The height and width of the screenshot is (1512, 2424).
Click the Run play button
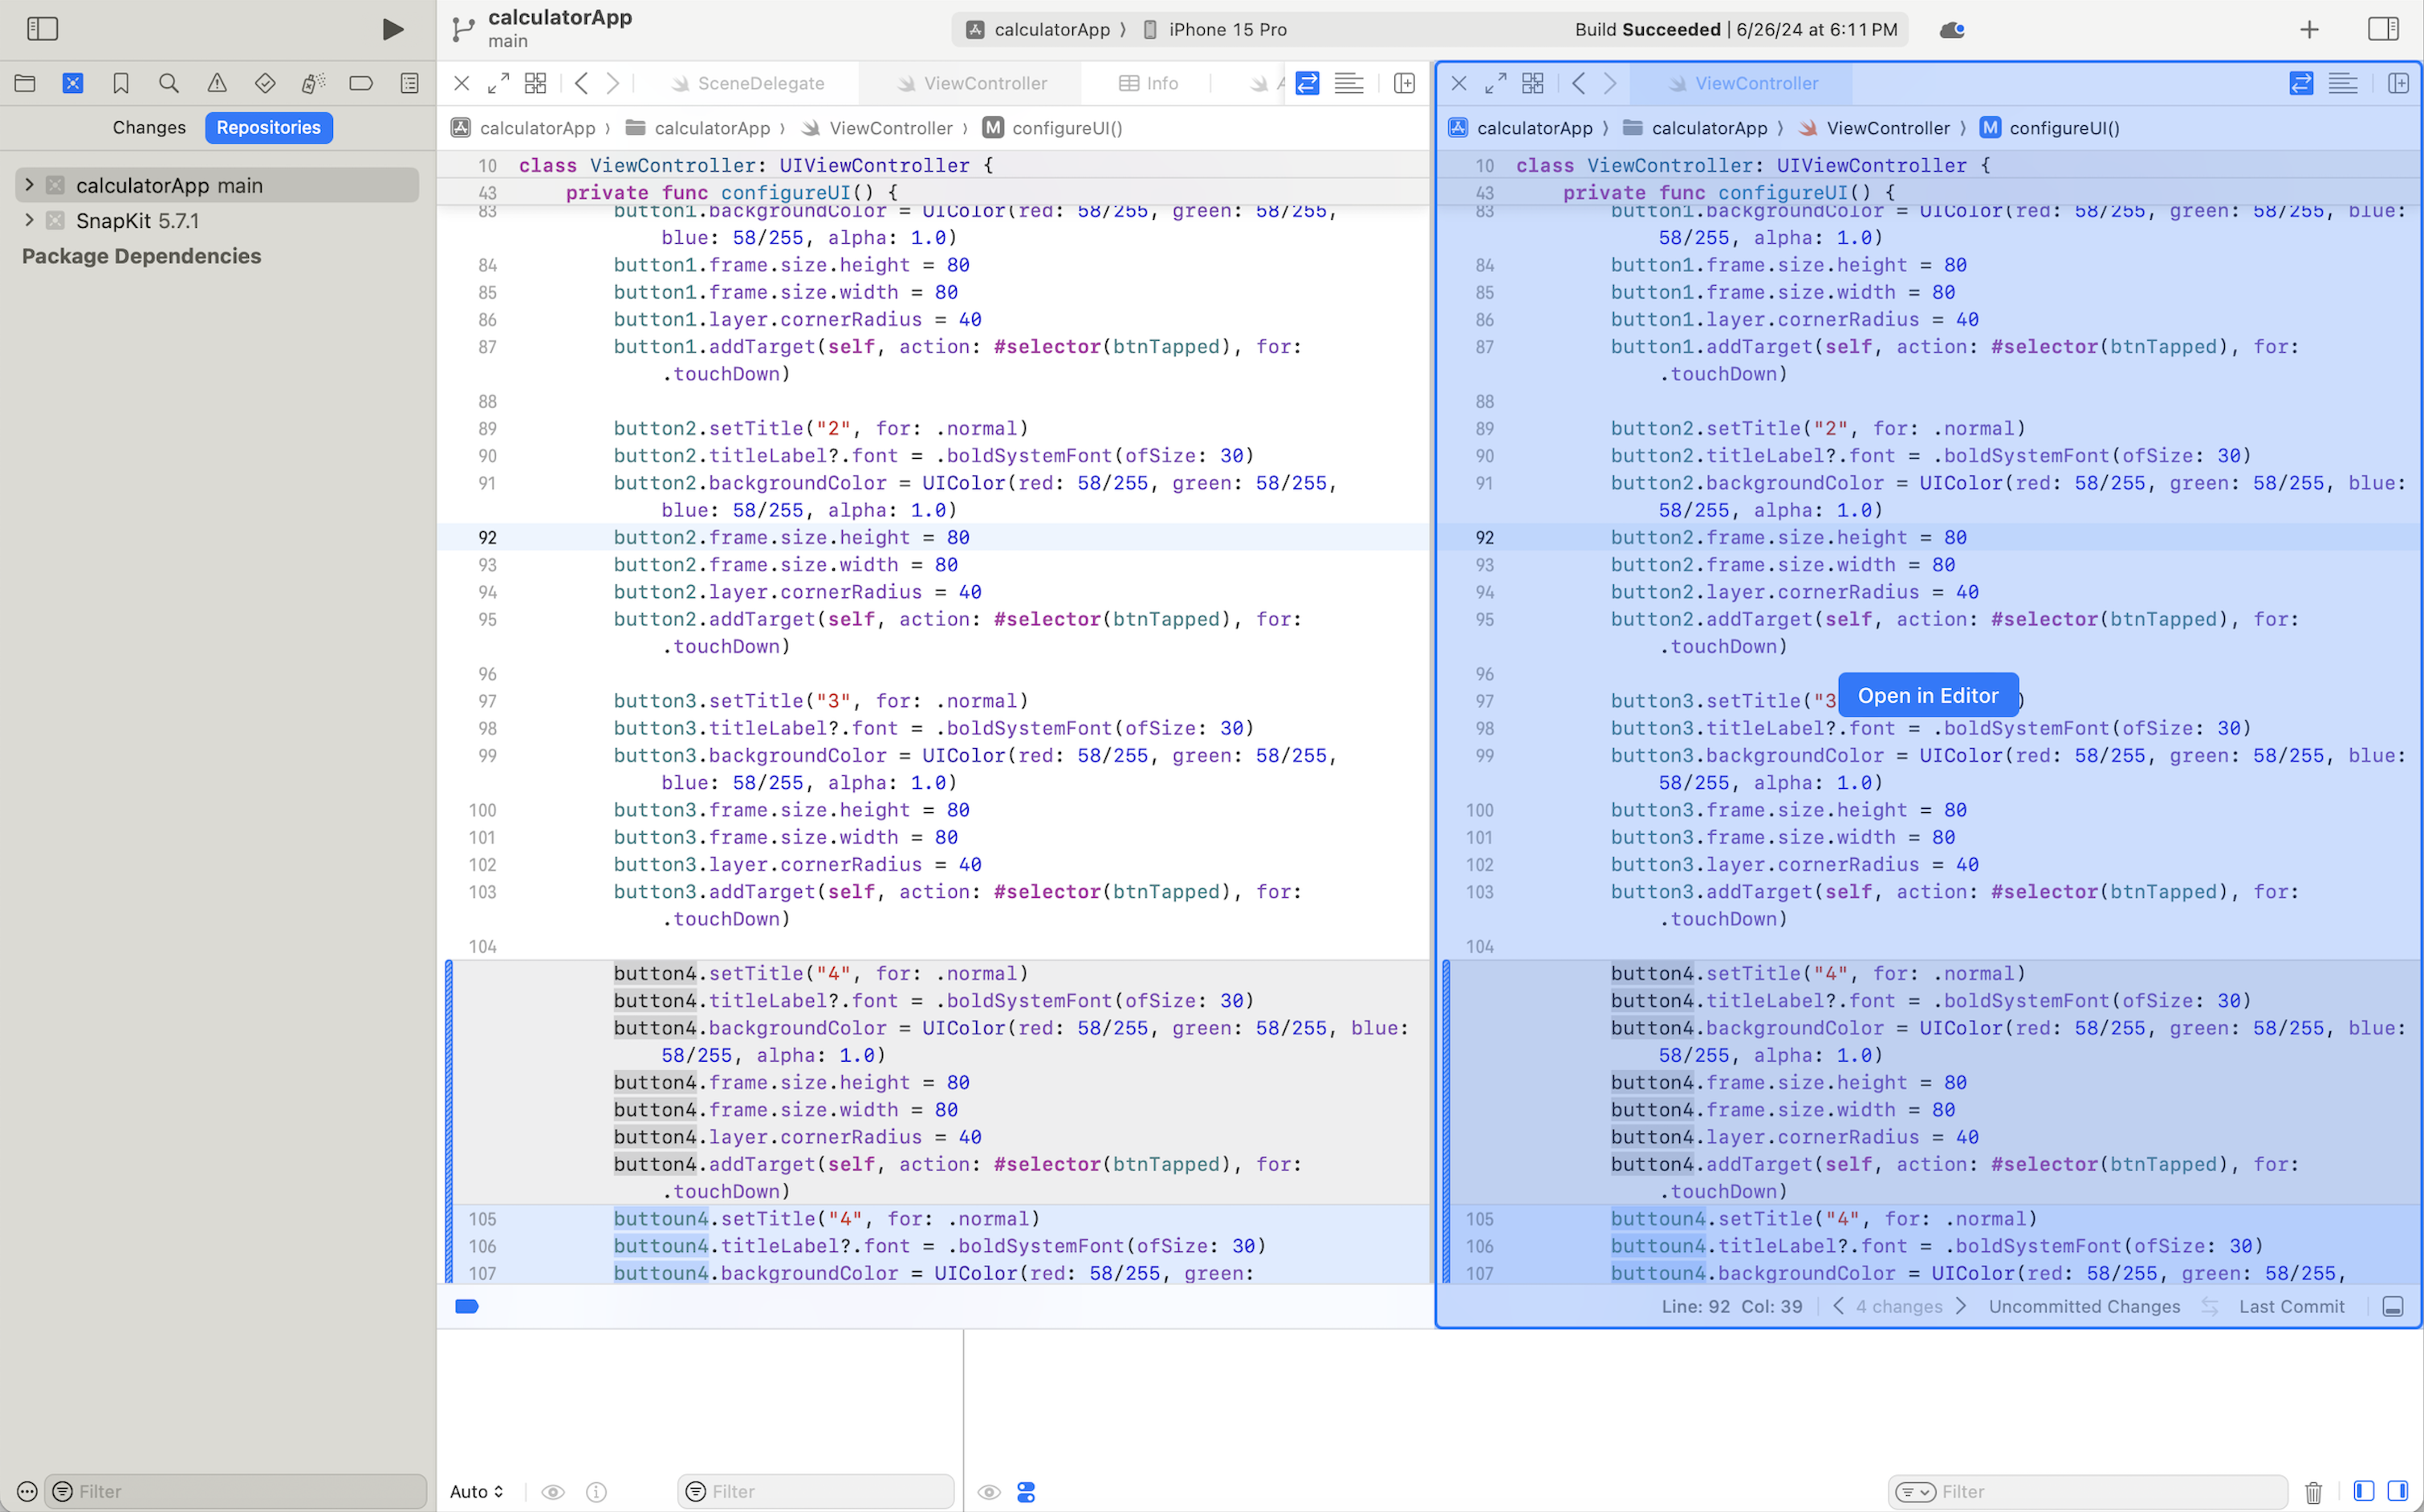pyautogui.click(x=393, y=29)
